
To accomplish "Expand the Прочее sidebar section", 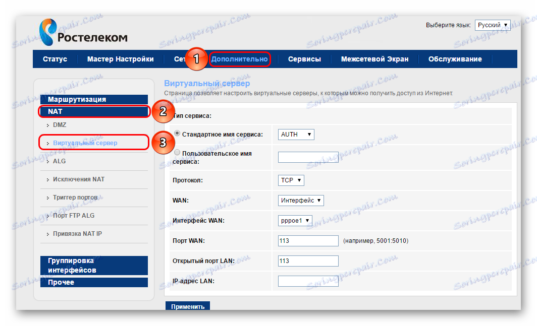I will pos(94,282).
